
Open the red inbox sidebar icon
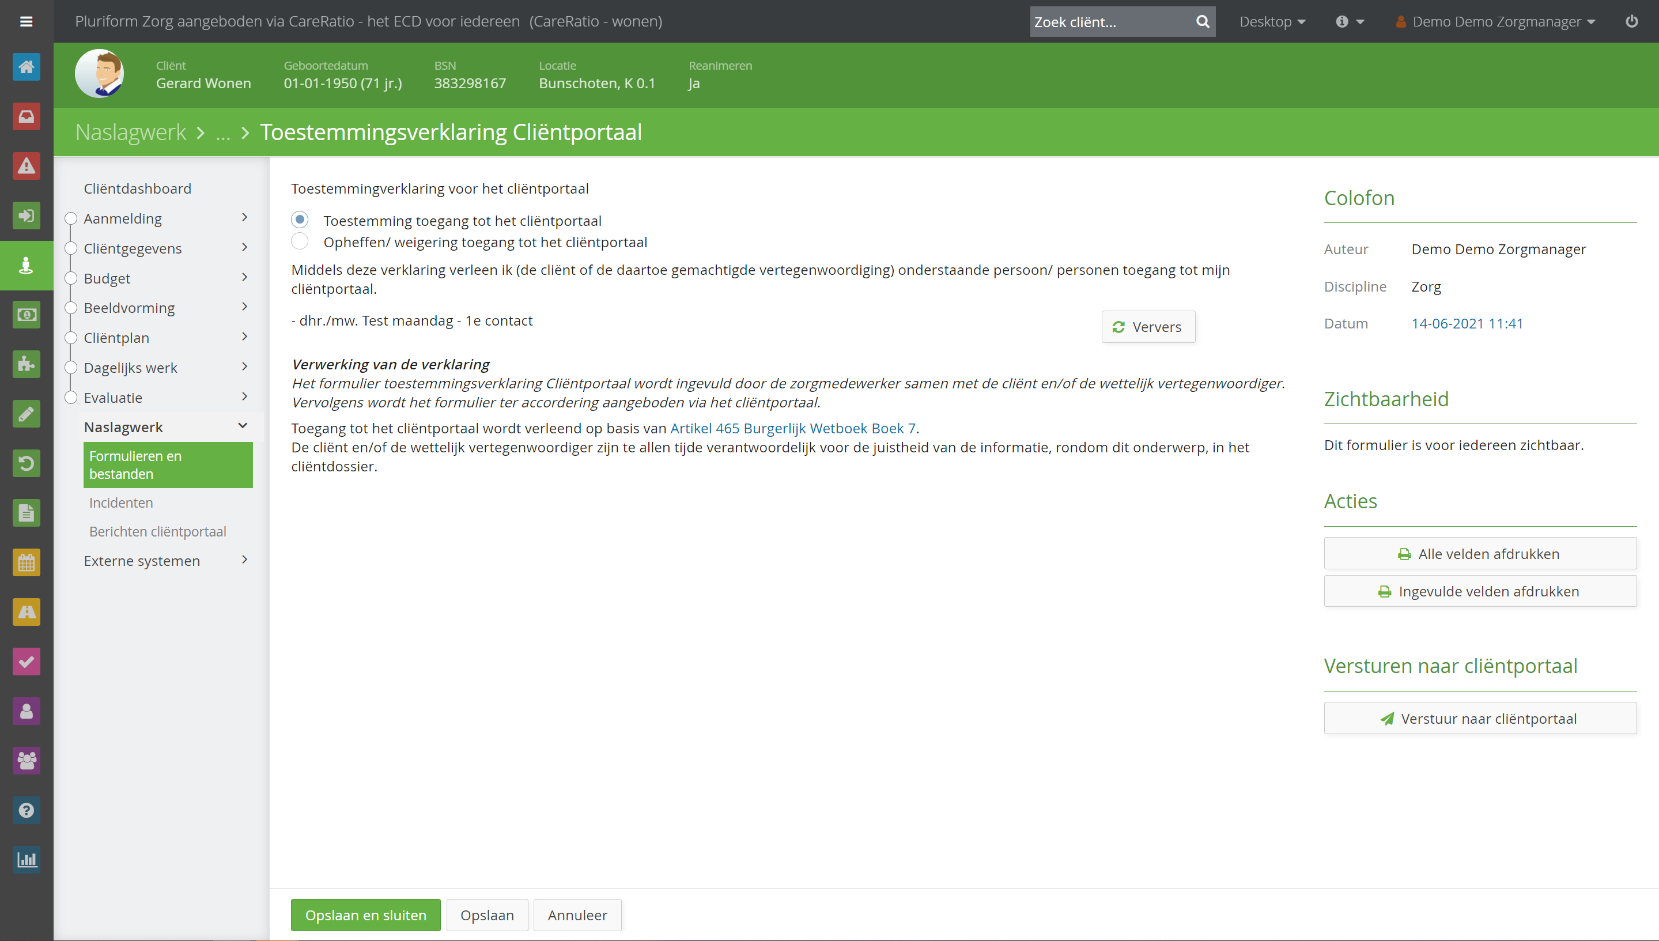27,116
